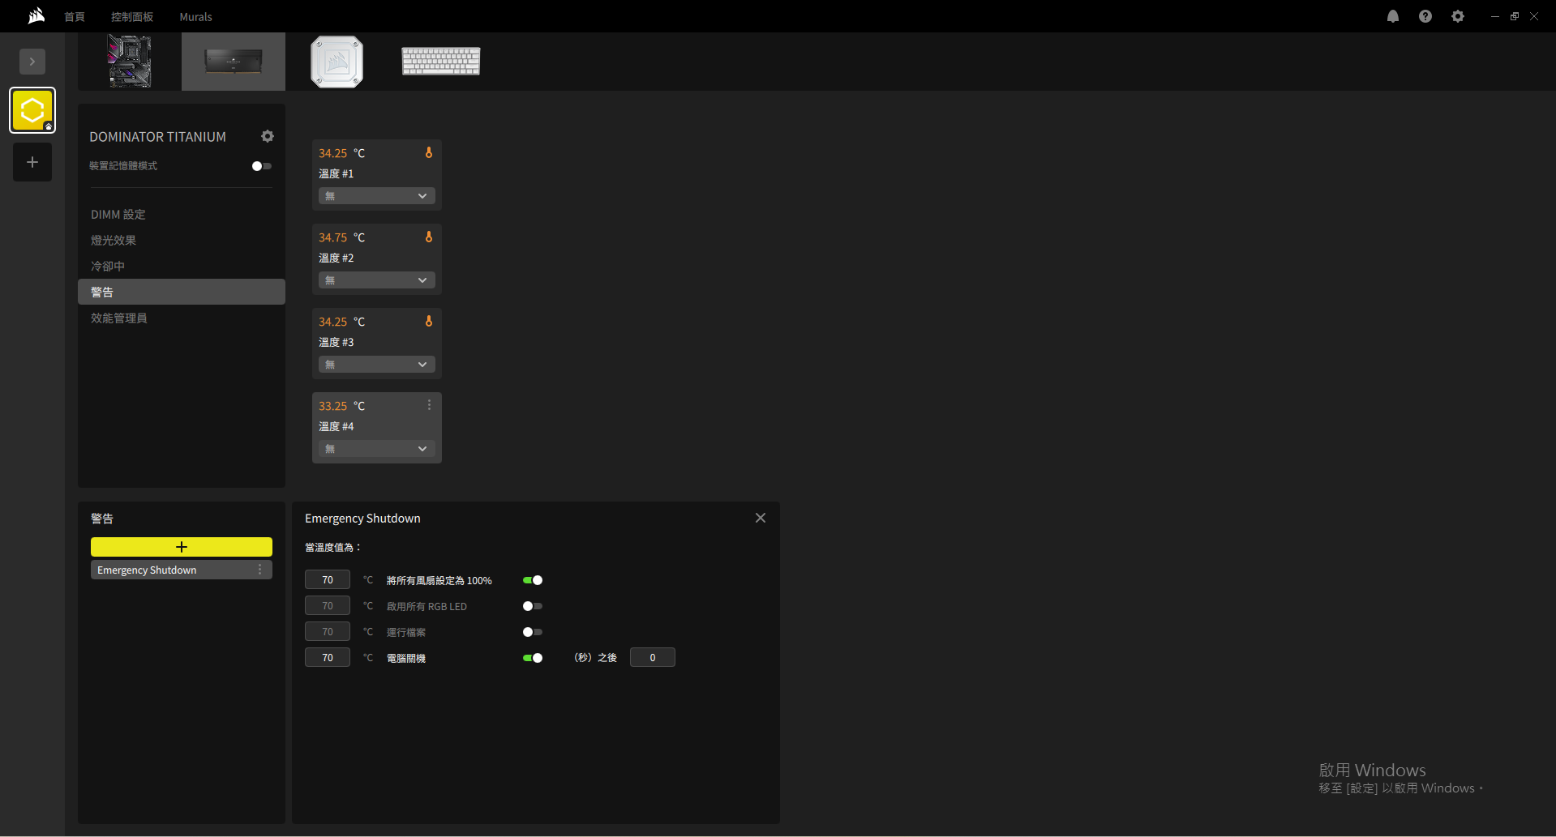Add a new alert with yellow plus button
This screenshot has height=837, width=1556.
182,547
